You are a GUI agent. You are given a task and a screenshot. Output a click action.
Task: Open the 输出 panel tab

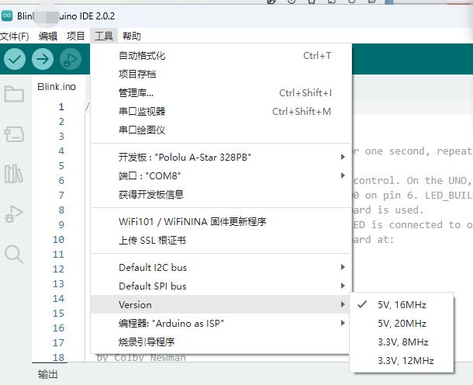47,374
